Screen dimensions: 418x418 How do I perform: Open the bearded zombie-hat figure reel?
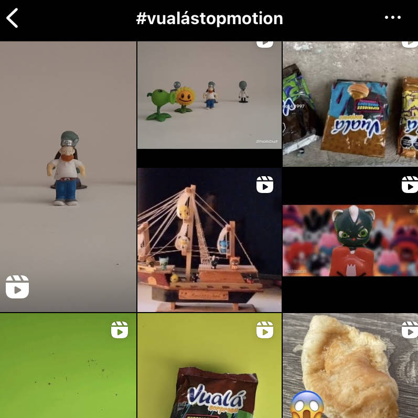point(68,176)
